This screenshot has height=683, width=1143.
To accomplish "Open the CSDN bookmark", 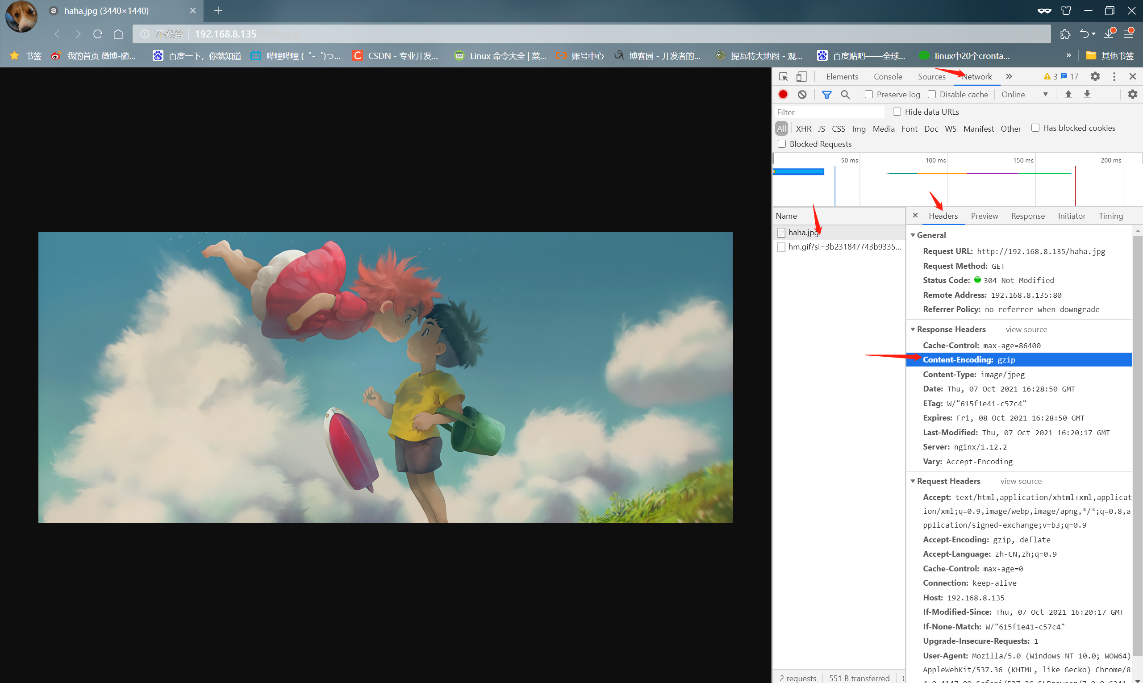I will click(x=396, y=56).
